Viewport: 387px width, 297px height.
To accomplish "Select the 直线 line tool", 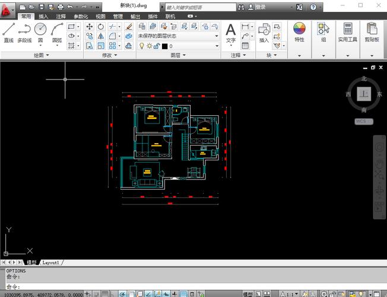I will [x=9, y=32].
